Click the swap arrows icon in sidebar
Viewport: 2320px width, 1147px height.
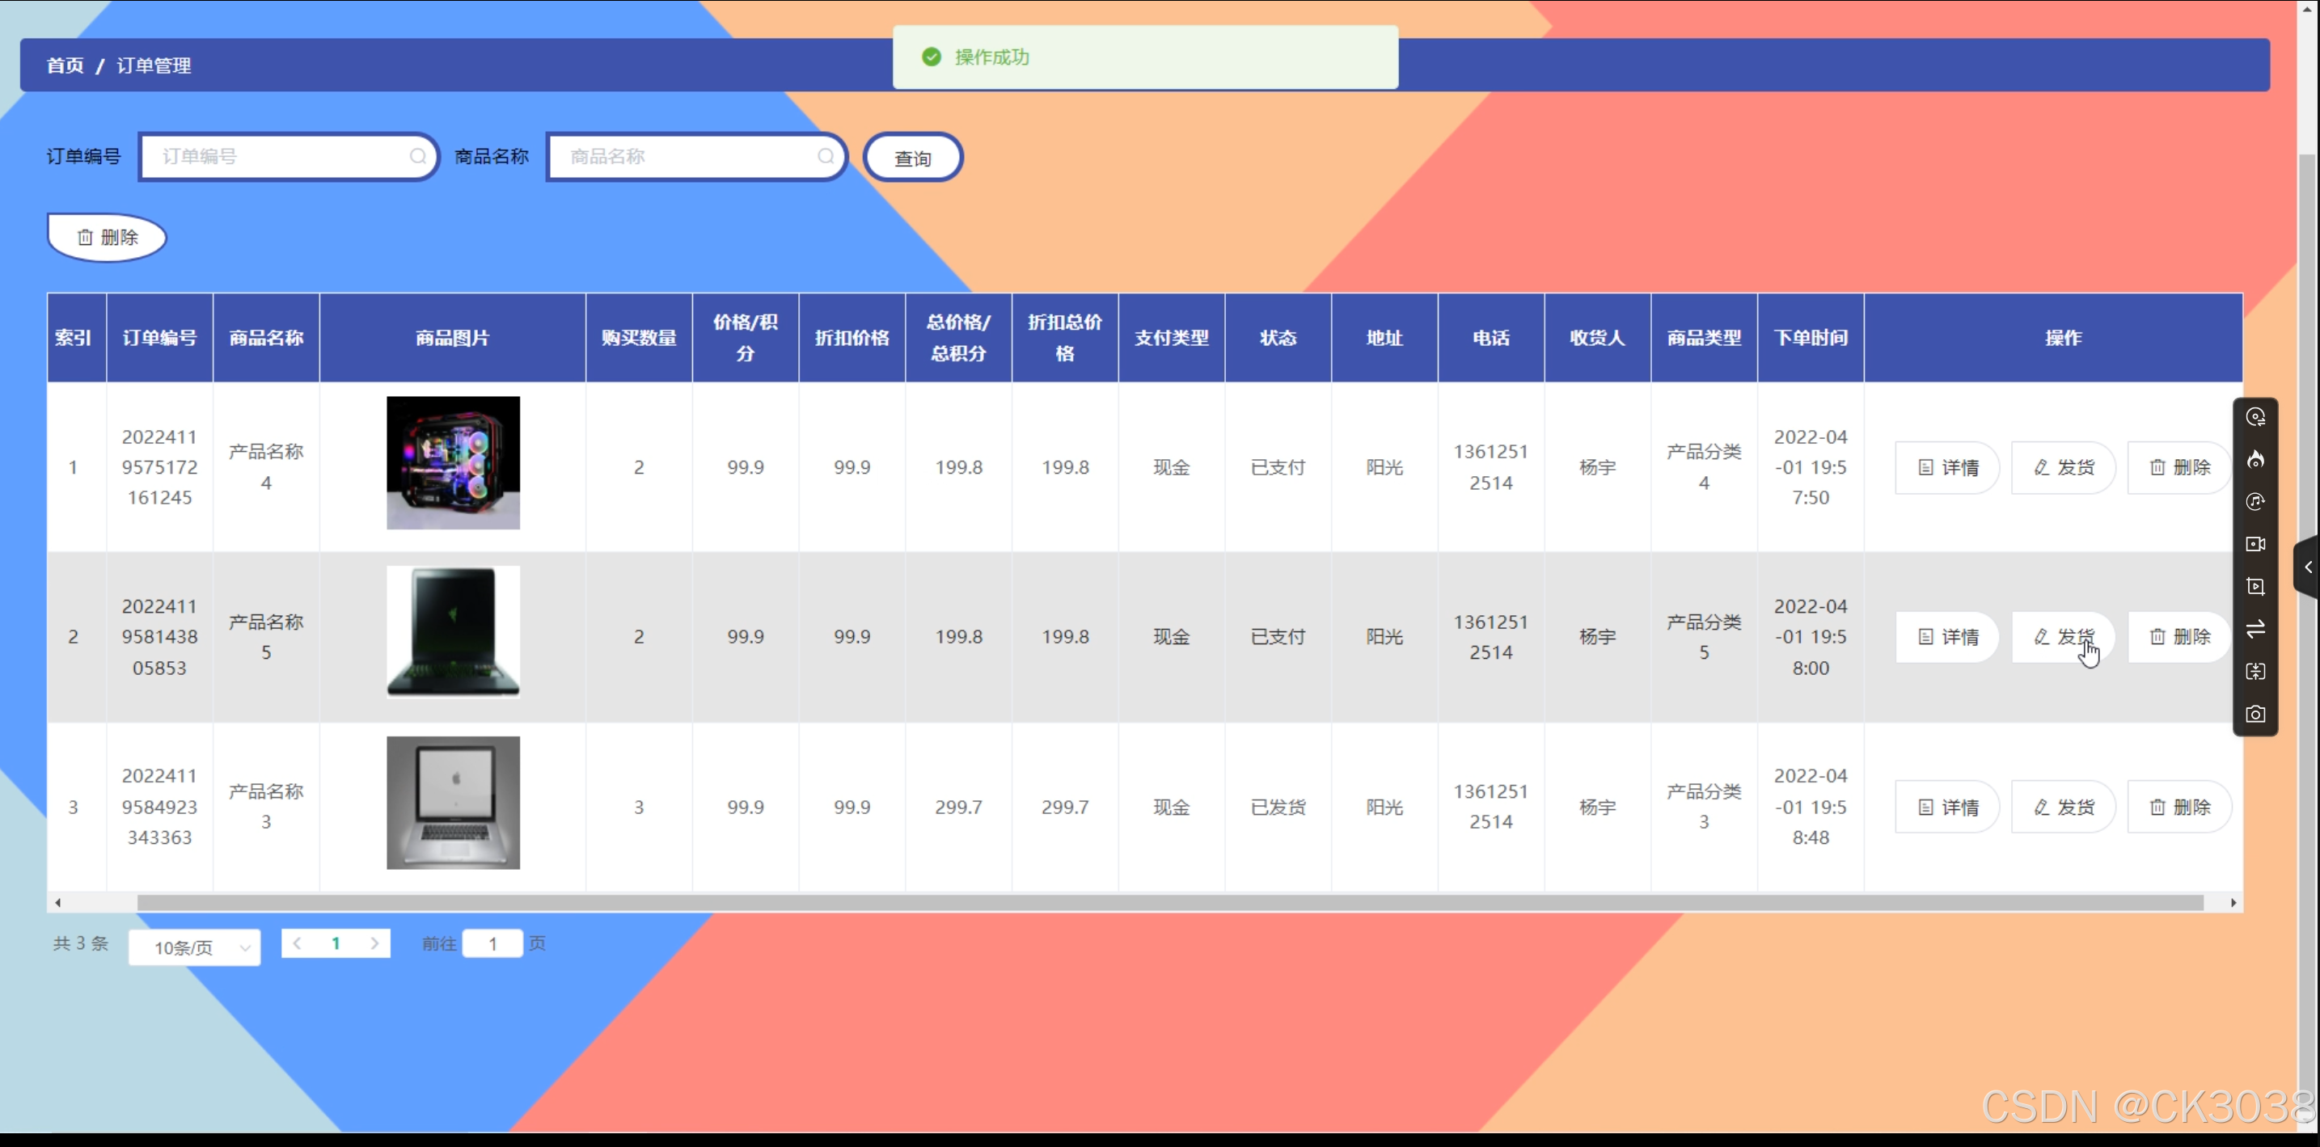(x=2255, y=630)
